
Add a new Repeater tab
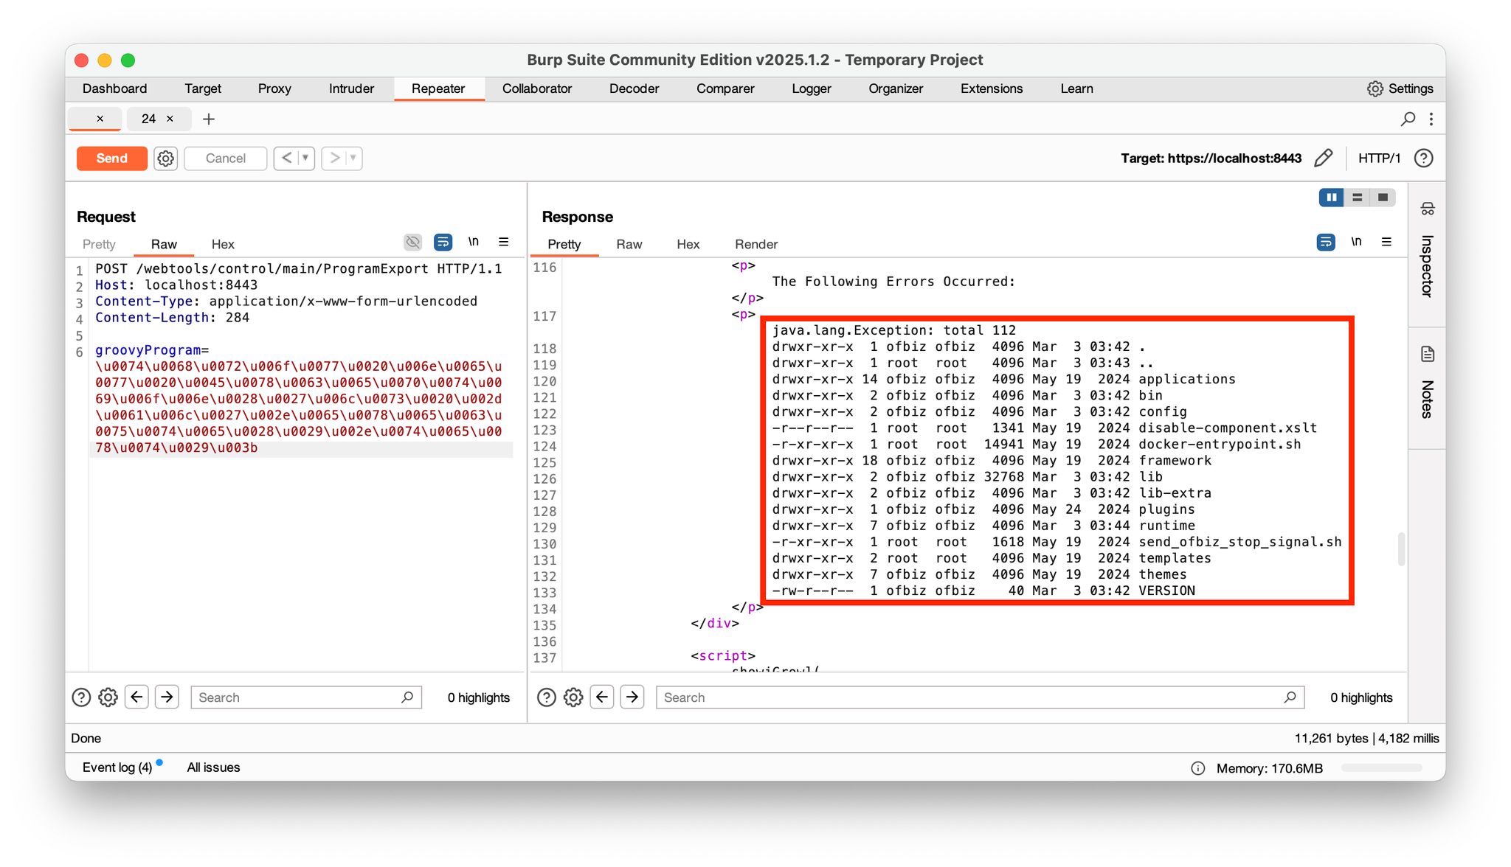(209, 119)
